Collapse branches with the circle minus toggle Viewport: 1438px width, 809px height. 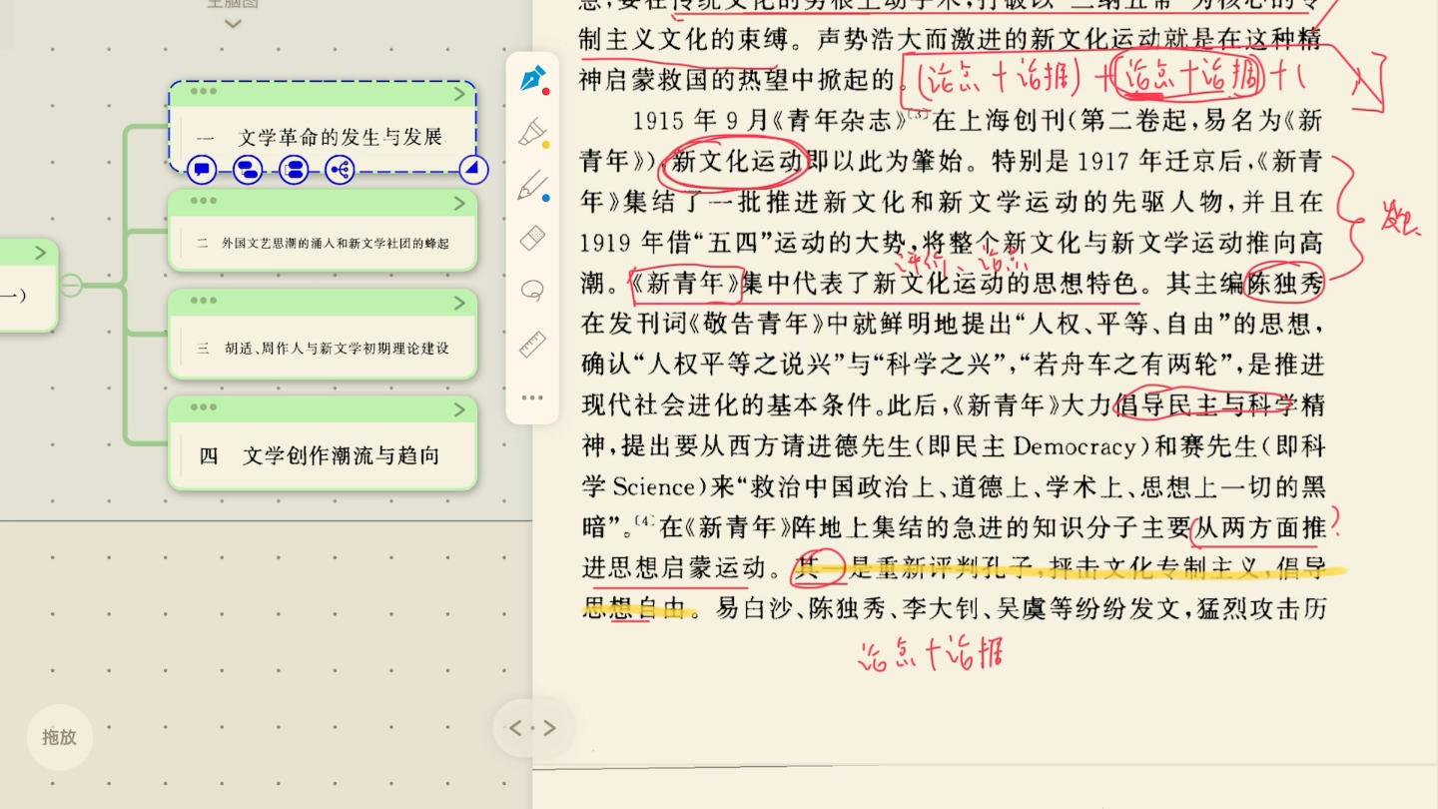tap(71, 286)
